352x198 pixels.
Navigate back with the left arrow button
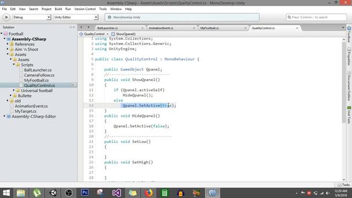click(81, 28)
